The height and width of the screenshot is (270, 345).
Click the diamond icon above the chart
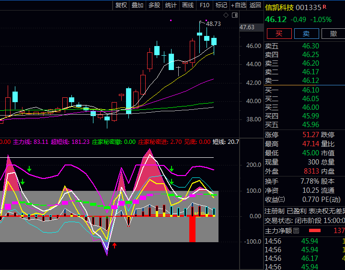coord(226,15)
